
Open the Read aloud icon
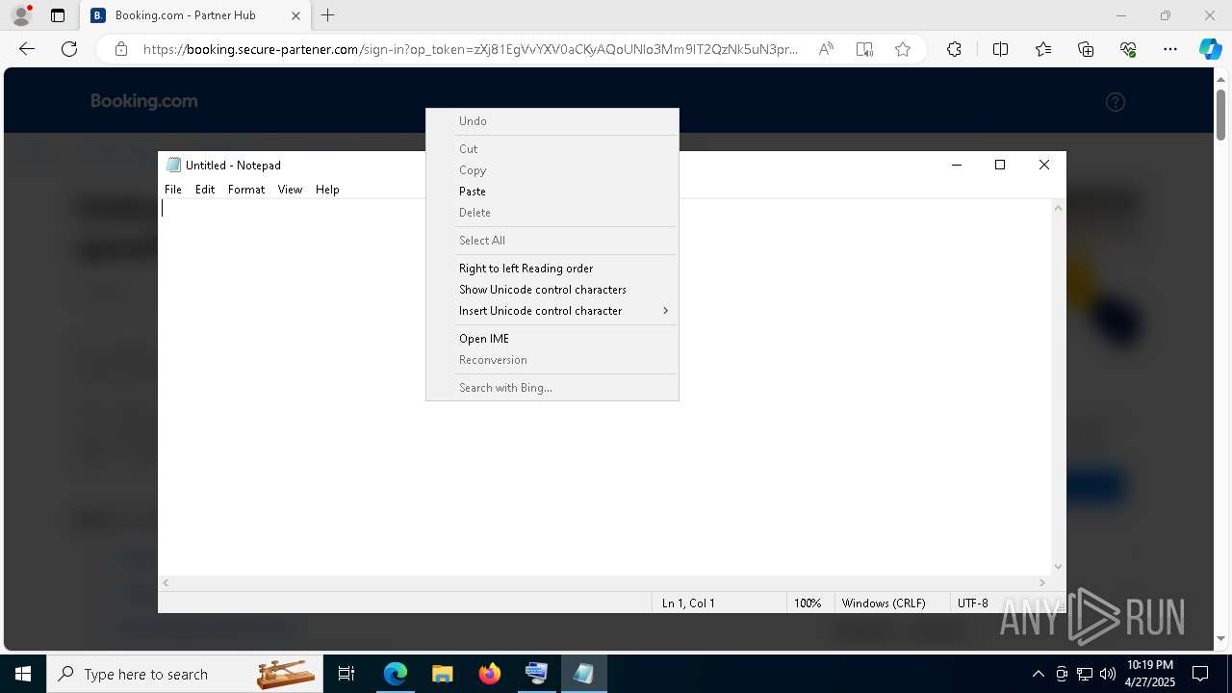826,49
